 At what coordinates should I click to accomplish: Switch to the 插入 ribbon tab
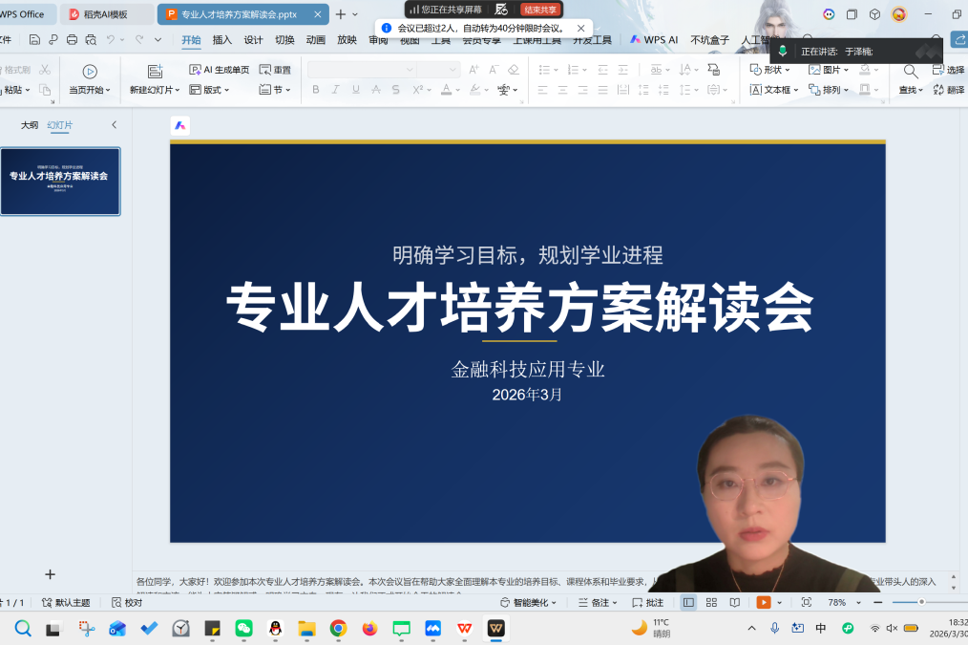coord(221,40)
